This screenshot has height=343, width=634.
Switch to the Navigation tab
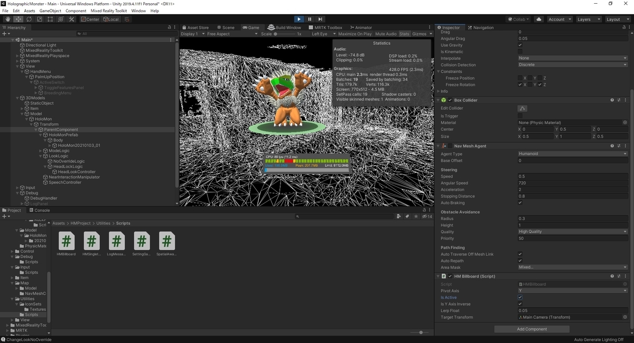coord(480,27)
